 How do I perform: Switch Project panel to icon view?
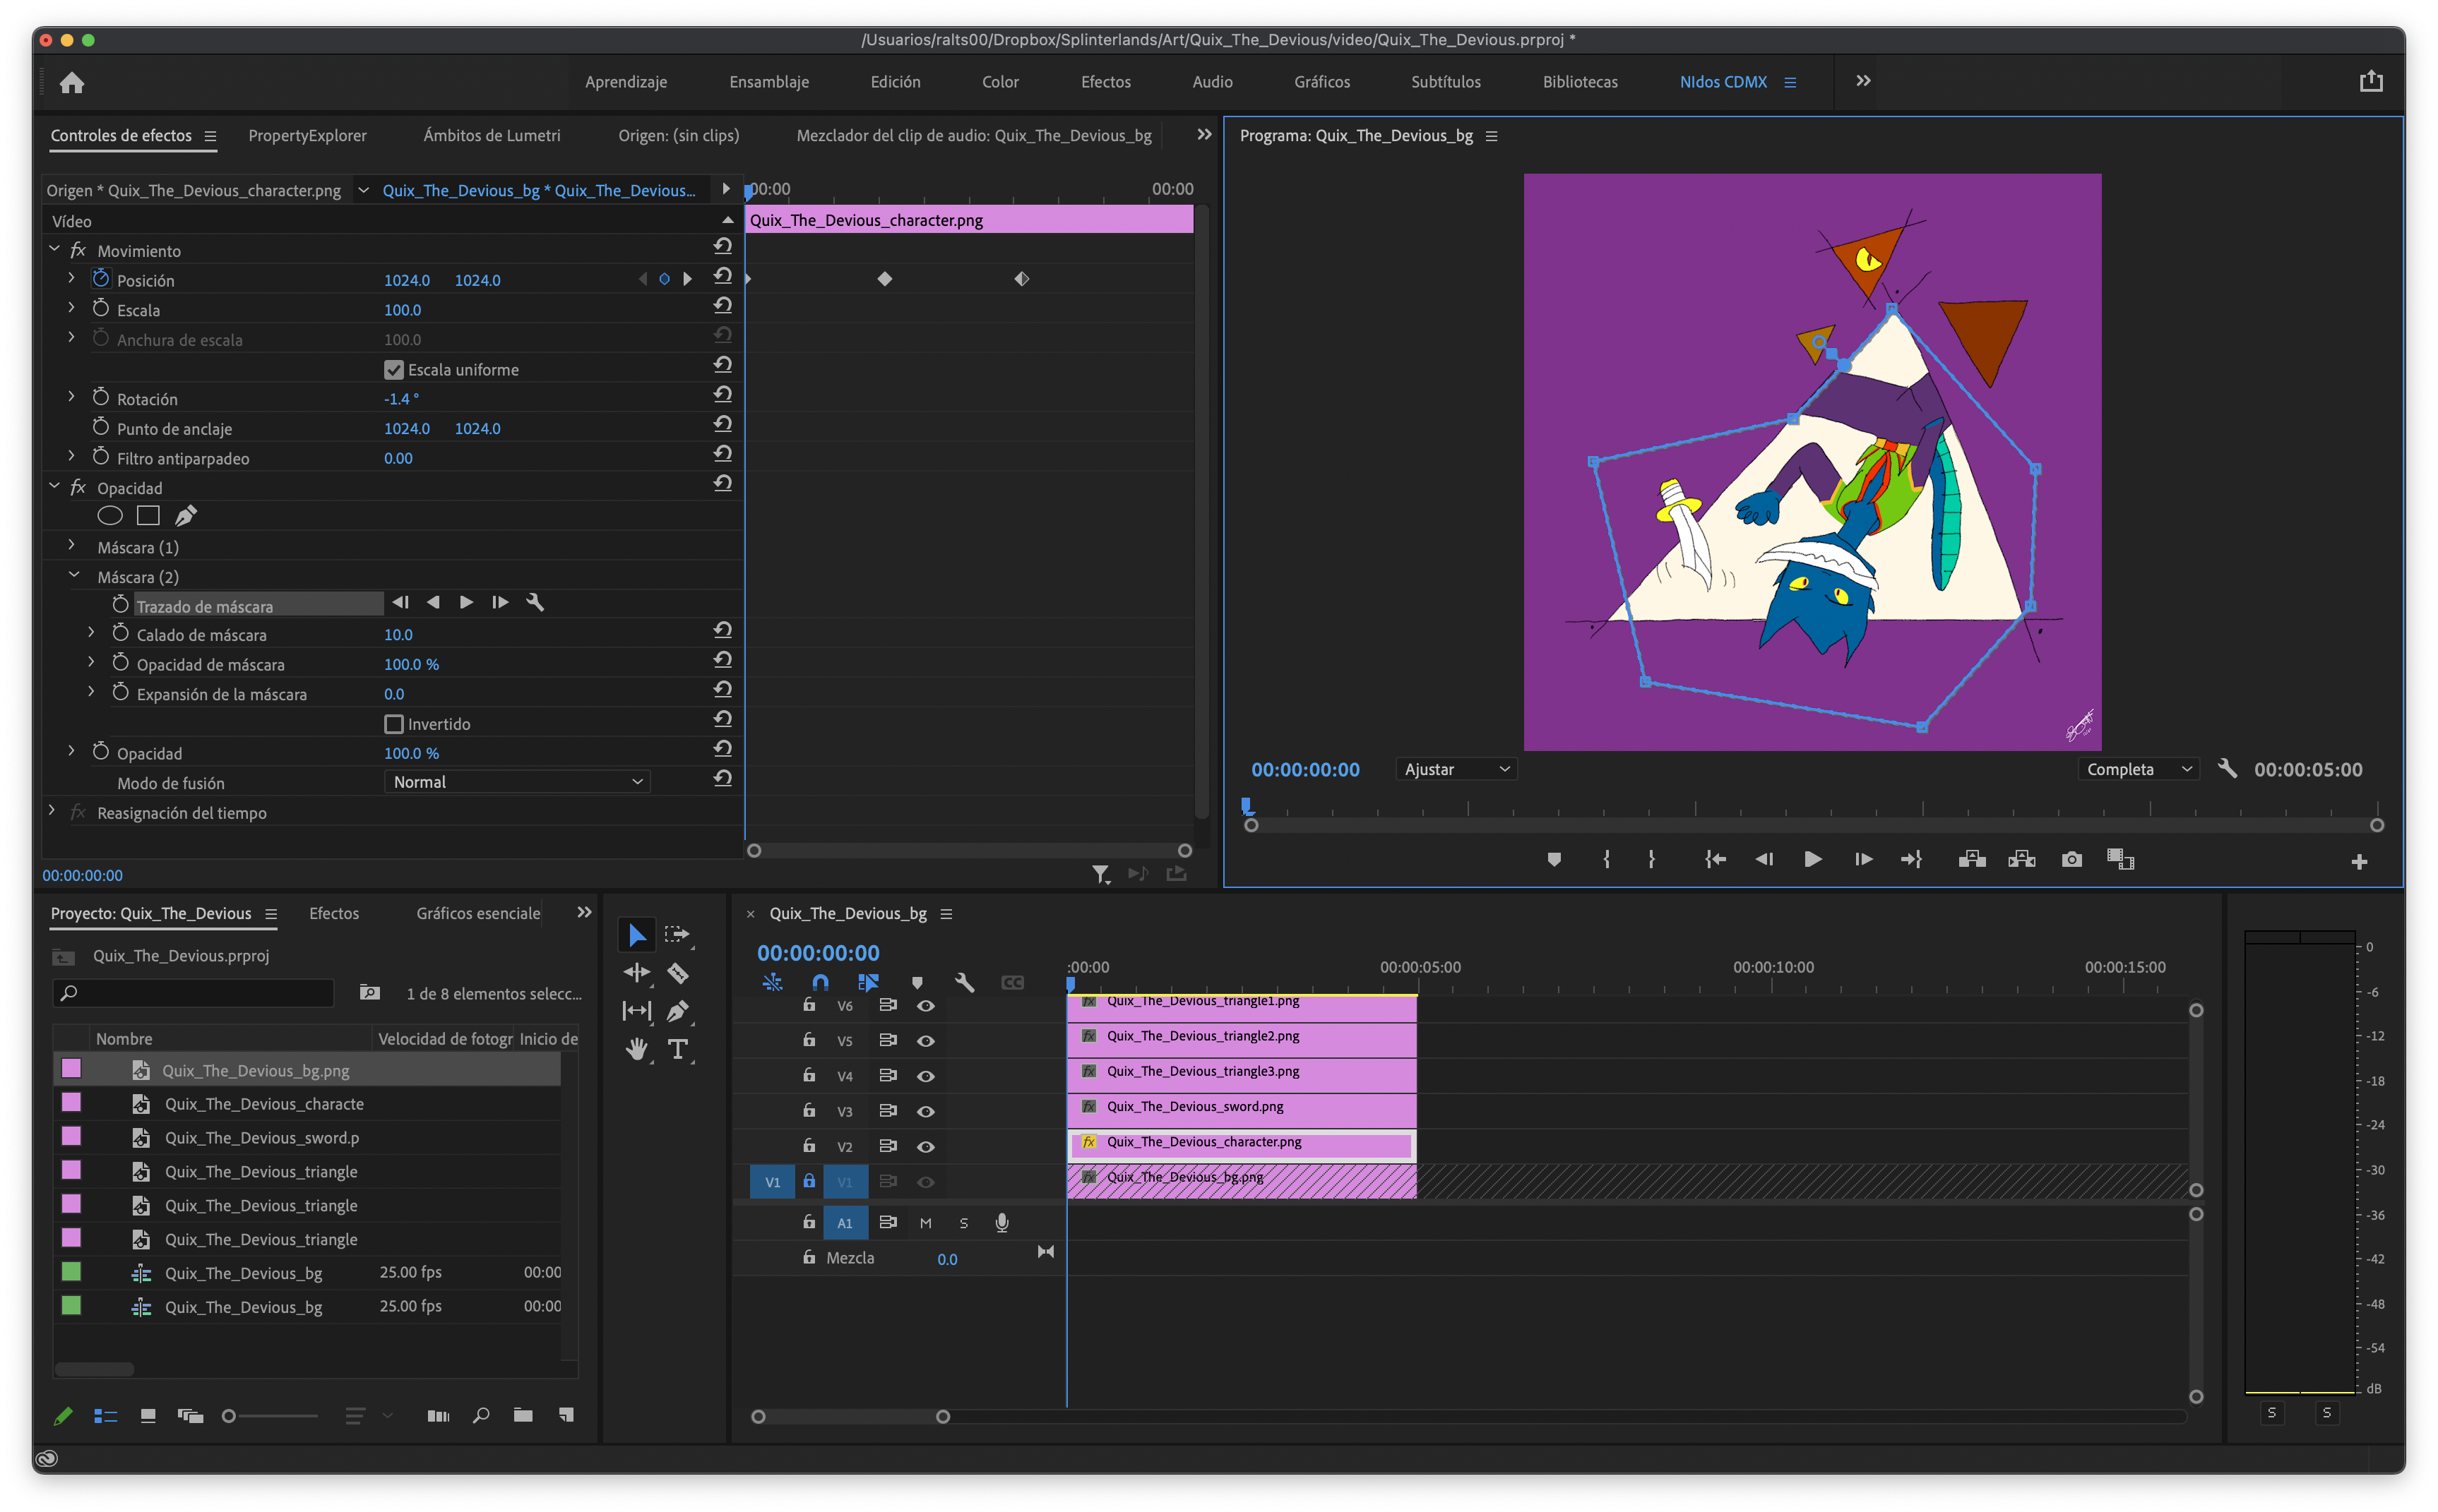pos(148,1415)
